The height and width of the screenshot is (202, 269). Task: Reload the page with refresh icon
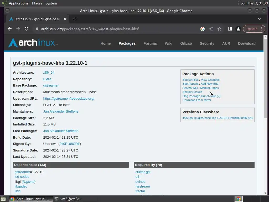(27, 29)
